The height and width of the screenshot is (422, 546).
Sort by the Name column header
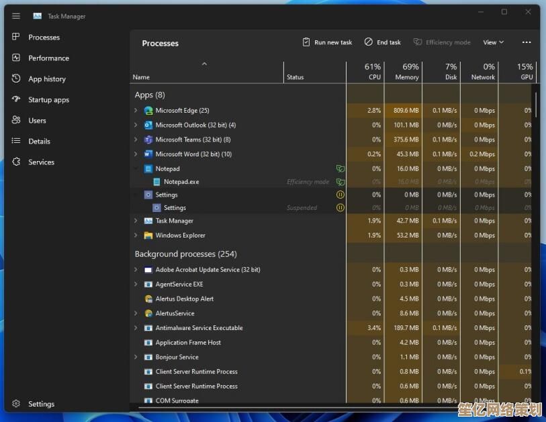(207, 72)
